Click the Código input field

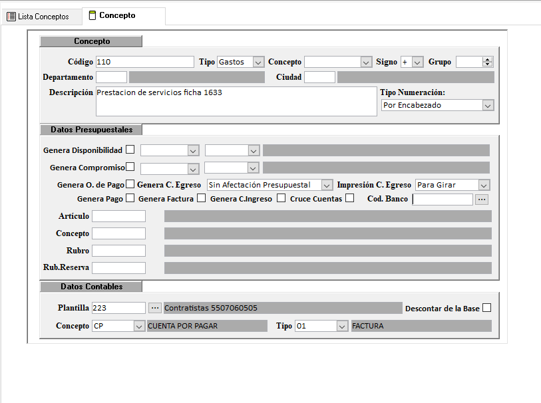click(144, 62)
